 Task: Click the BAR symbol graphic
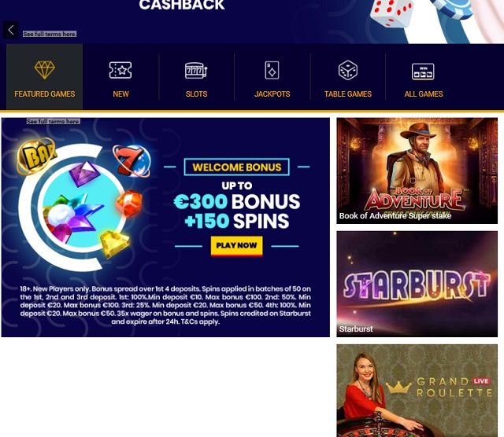[37, 156]
